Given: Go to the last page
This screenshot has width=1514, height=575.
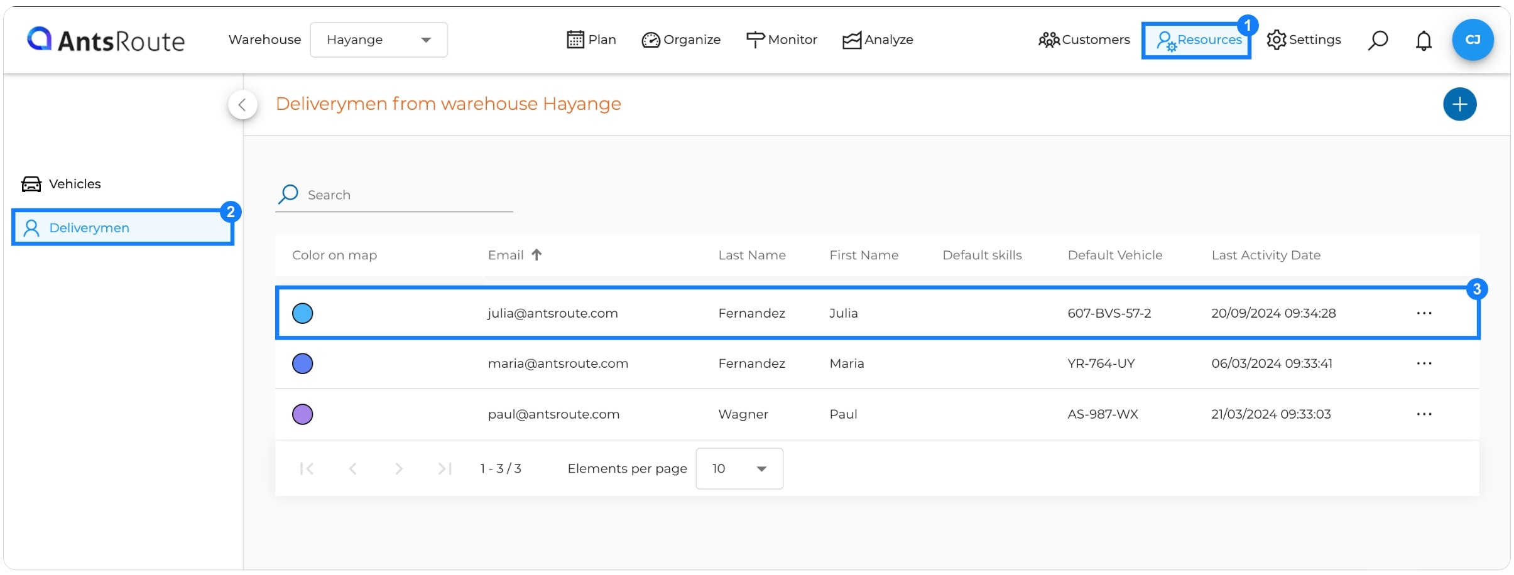Looking at the screenshot, I should pos(445,468).
